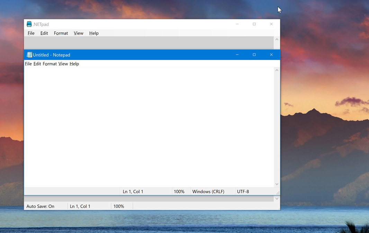Click the Notepad app icon in title bar
The height and width of the screenshot is (233, 369).
coord(29,55)
